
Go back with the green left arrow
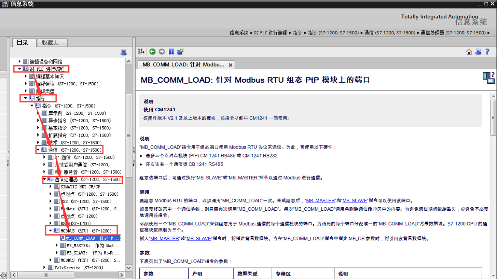[x=152, y=52]
